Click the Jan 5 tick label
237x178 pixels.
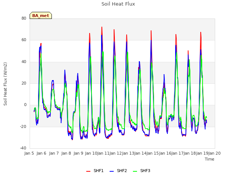tap(29, 153)
